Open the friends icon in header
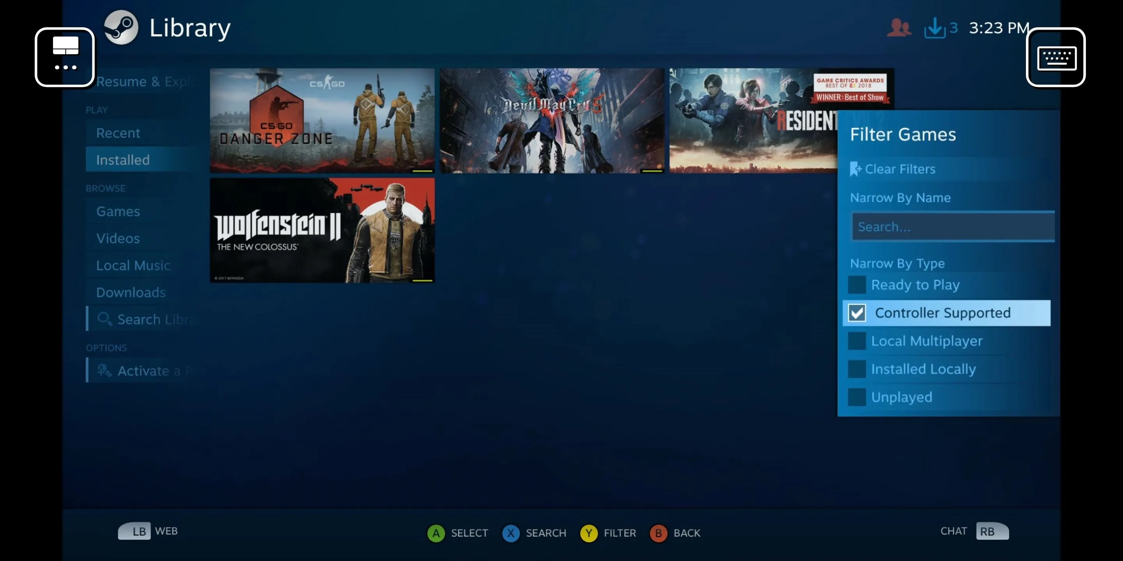This screenshot has height=561, width=1123. pos(898,28)
